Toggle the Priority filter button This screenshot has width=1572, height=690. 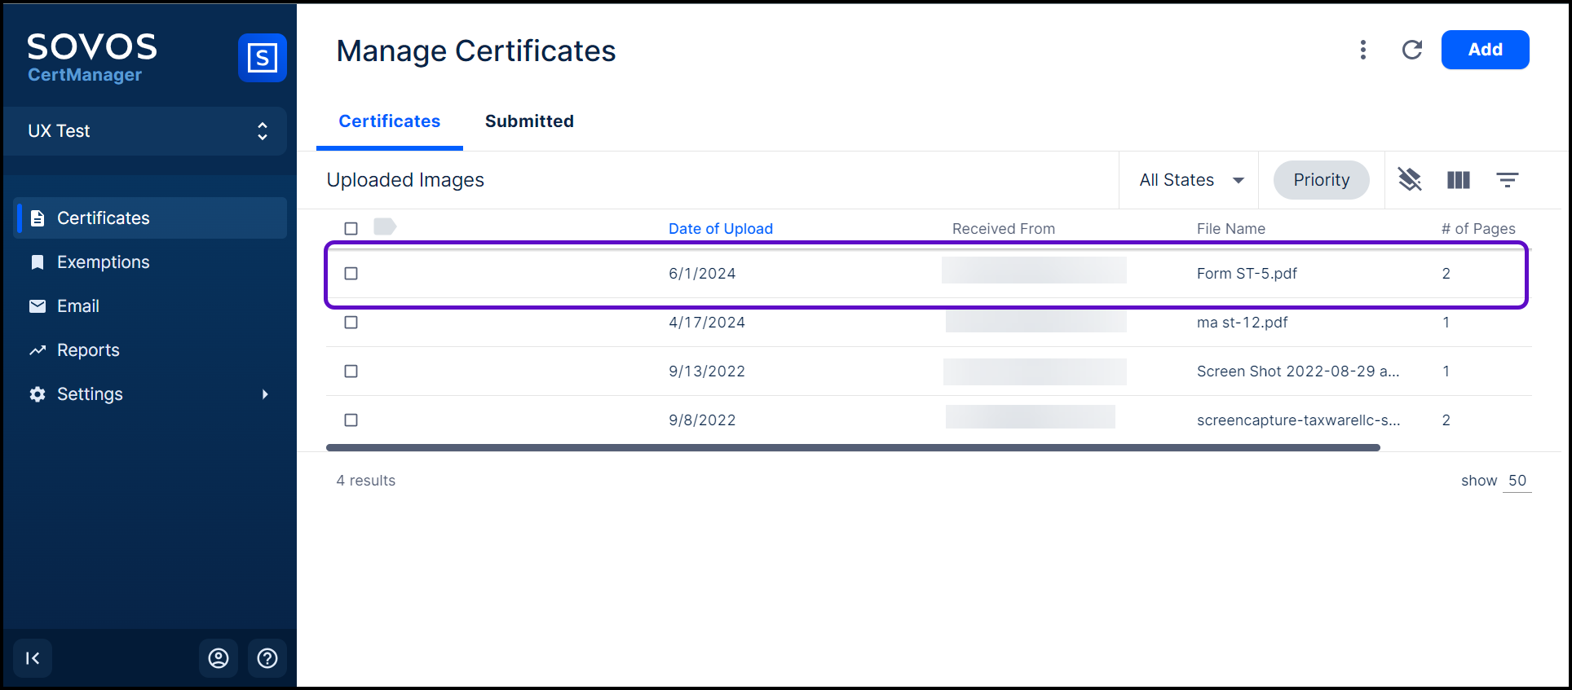pyautogui.click(x=1321, y=180)
